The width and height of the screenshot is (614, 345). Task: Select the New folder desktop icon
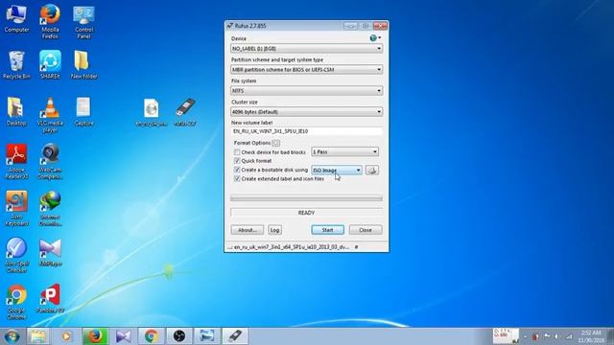83,65
